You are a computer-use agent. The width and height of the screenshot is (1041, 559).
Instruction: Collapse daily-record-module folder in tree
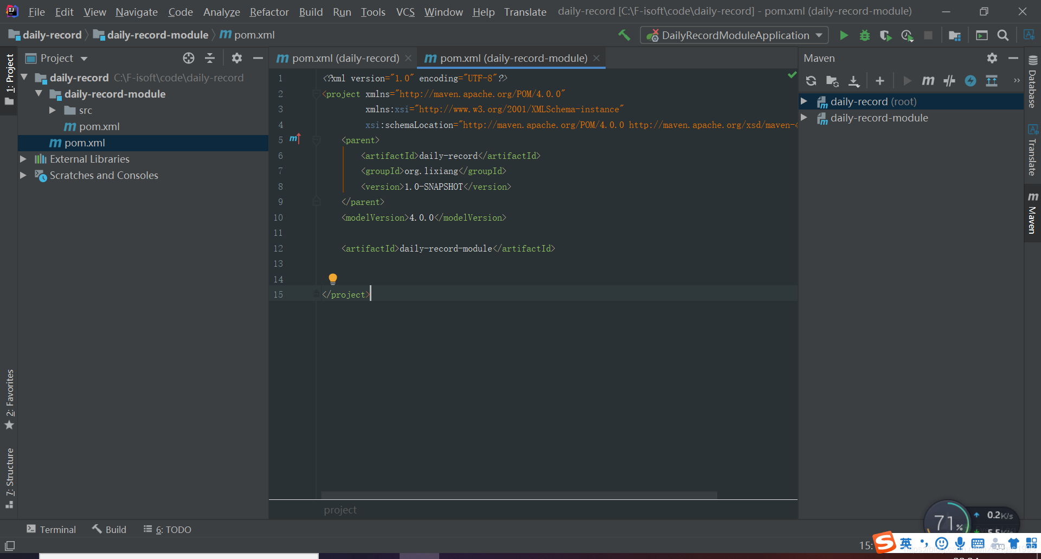[x=38, y=94]
